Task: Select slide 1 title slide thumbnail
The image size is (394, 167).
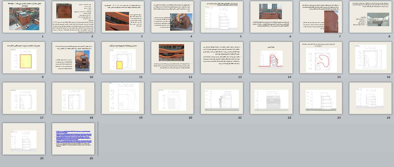Action: click(24, 17)
